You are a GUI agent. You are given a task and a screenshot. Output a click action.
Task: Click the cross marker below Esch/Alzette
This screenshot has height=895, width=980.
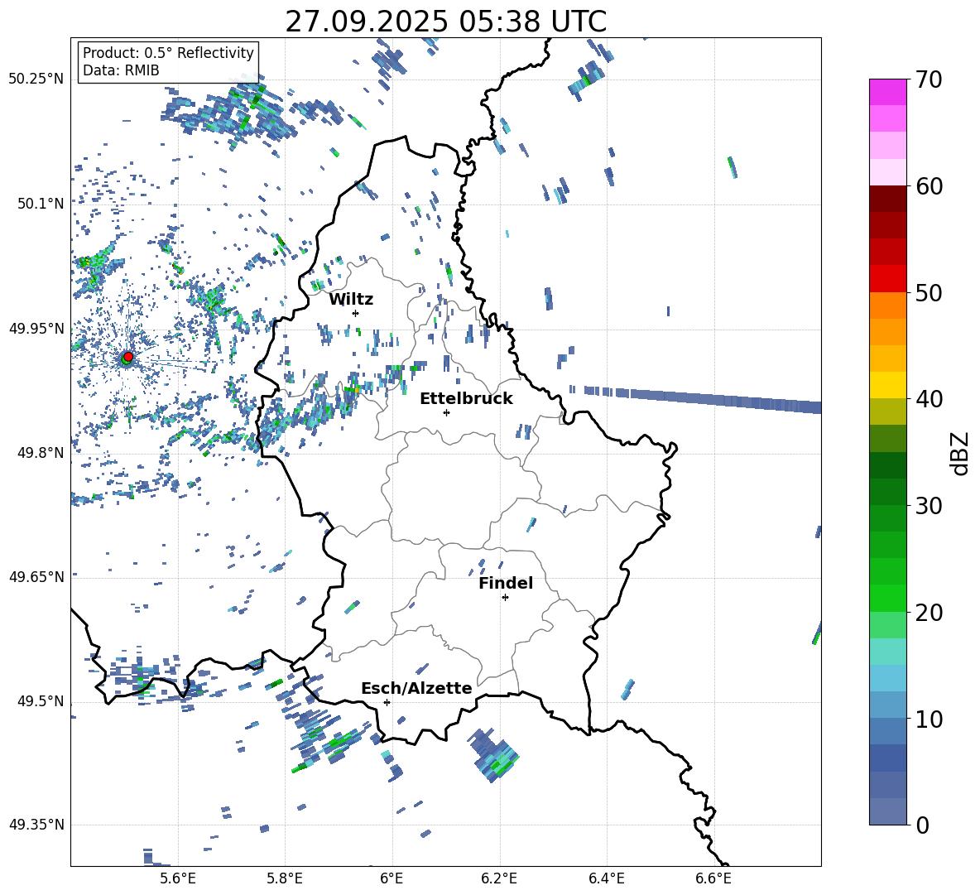[x=387, y=702]
